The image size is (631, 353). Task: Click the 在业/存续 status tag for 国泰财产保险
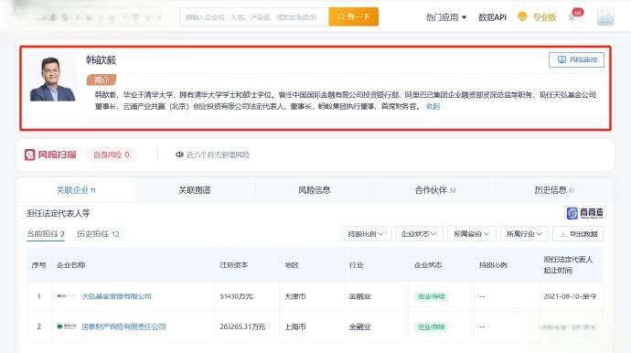[x=432, y=326]
